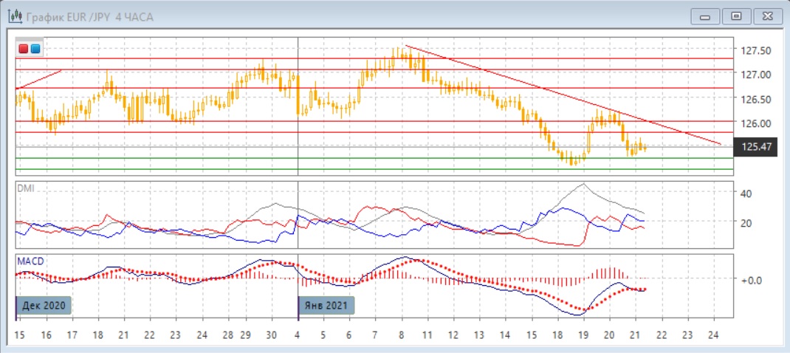Click the red square chart icon

[x=24, y=49]
